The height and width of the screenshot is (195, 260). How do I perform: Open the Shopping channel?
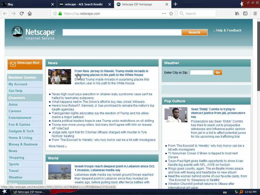tap(17, 157)
